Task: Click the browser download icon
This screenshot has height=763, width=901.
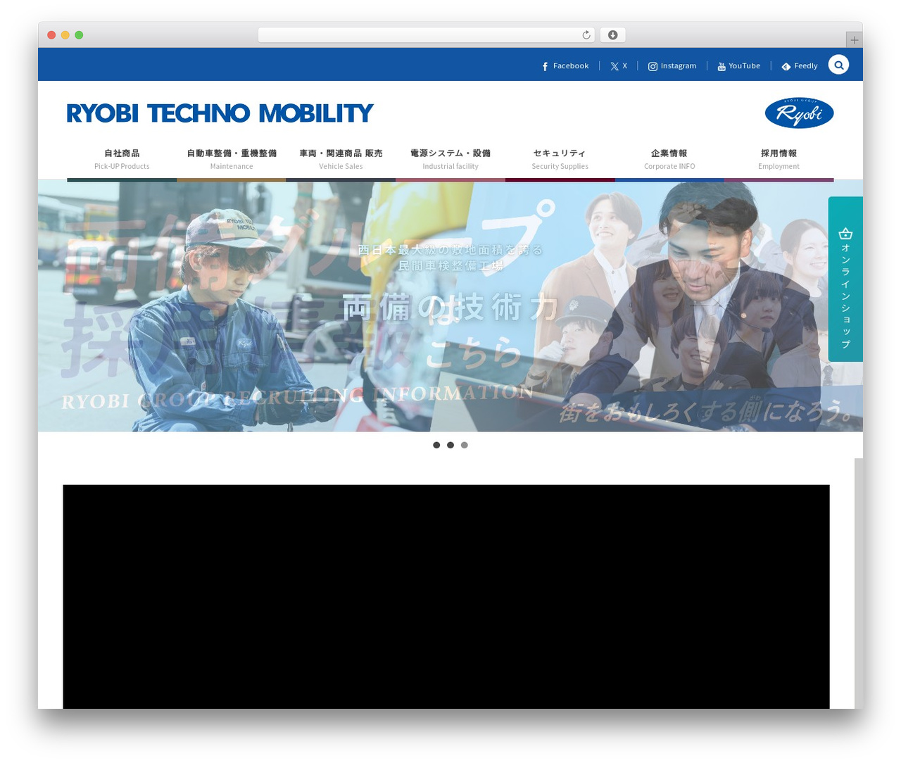Action: 613,35
